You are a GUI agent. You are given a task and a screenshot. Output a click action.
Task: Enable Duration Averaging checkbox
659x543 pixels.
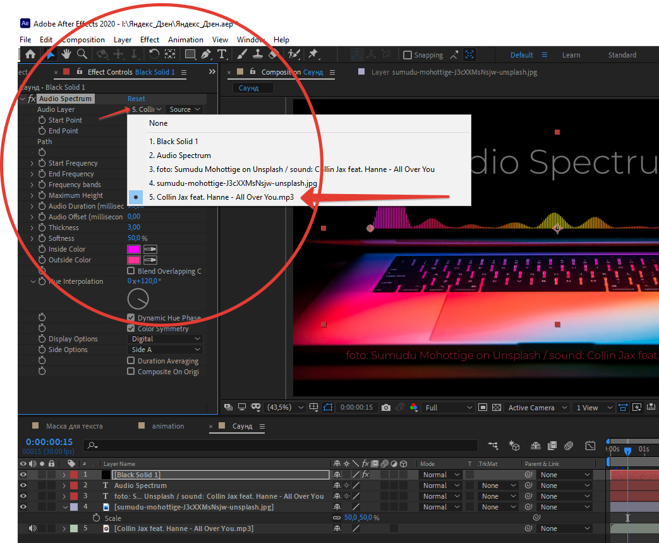pyautogui.click(x=131, y=360)
